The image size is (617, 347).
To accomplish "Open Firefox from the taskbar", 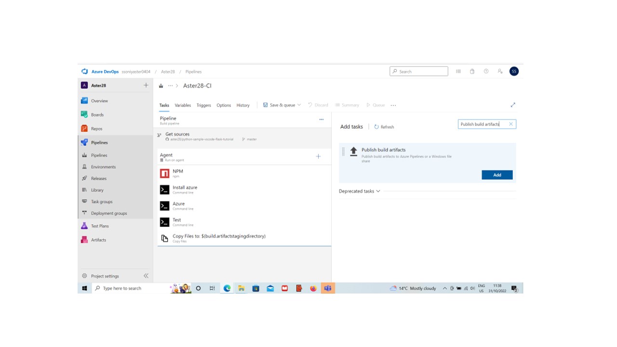I will pos(313,288).
